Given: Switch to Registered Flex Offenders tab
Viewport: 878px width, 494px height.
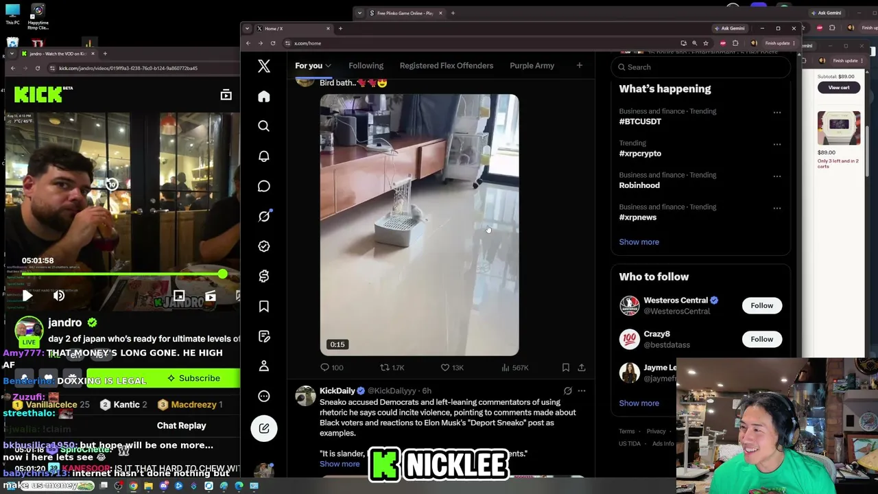Looking at the screenshot, I should point(447,66).
